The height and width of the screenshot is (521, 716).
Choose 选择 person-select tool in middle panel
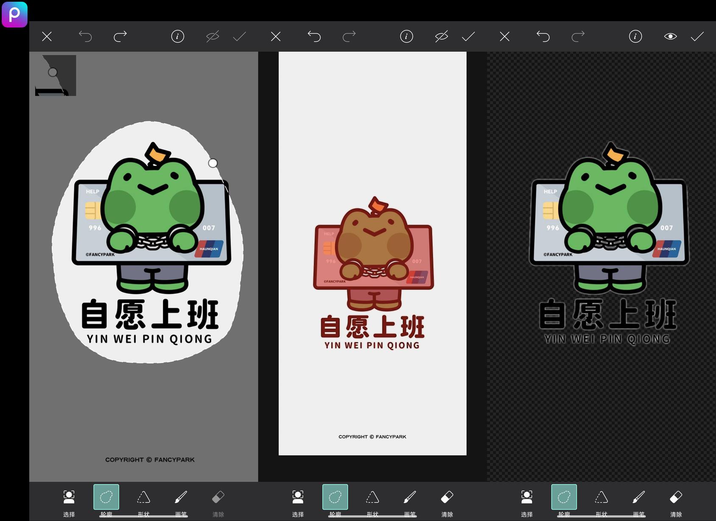tap(298, 503)
